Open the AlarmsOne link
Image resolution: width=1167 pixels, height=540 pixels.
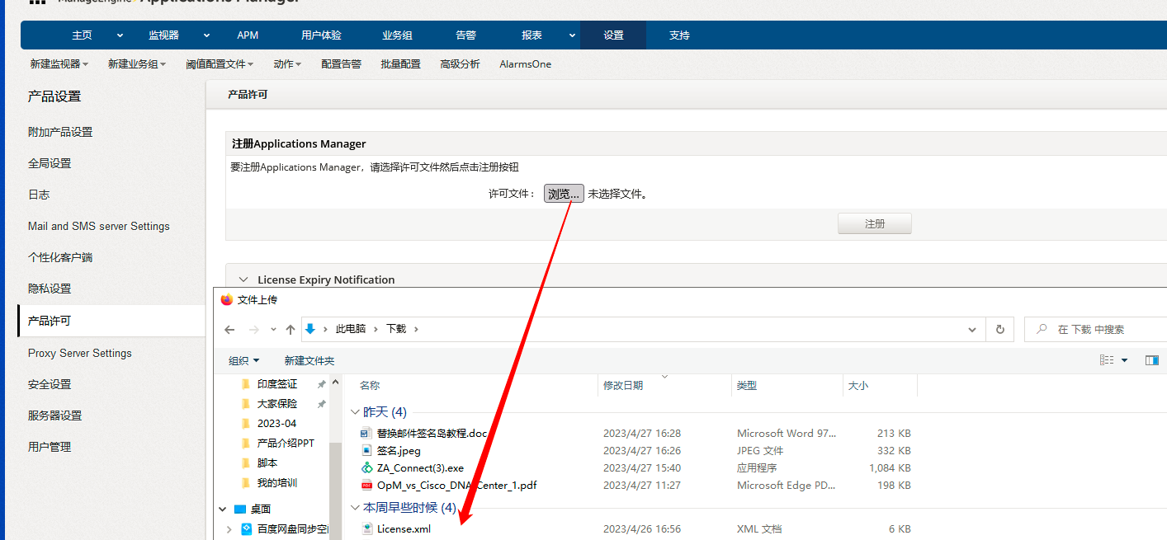point(526,64)
